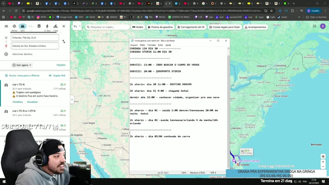Viewport: 329px width, 185px height.
Task: Reload the current page
Action: click(16, 11)
